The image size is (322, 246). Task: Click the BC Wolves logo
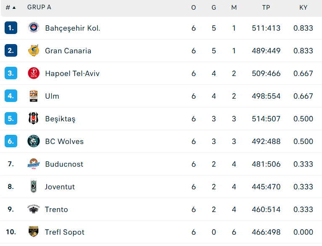click(34, 141)
